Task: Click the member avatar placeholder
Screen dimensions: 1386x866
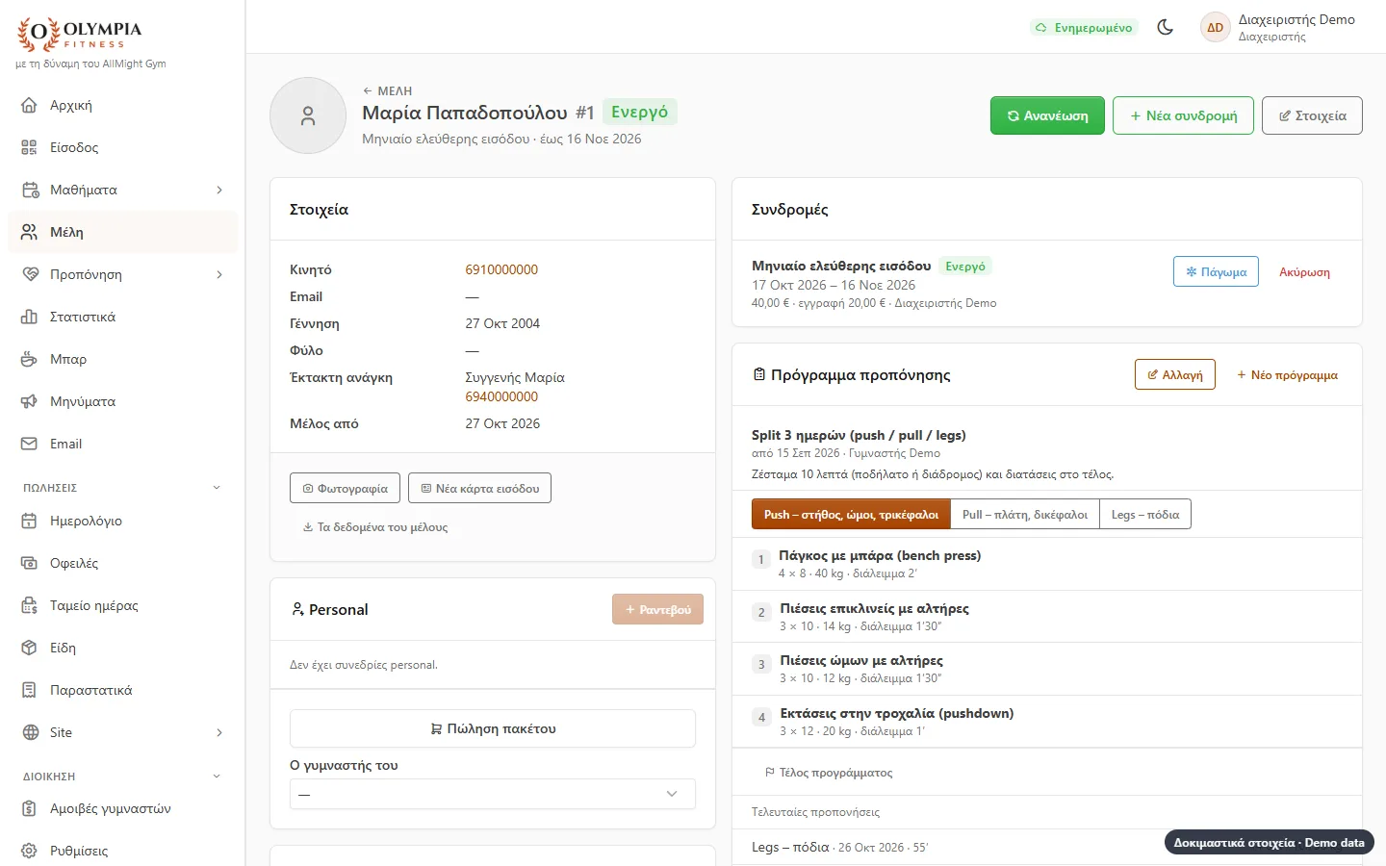Action: (308, 115)
